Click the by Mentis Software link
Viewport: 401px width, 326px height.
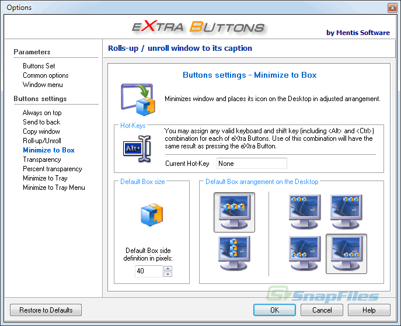(x=358, y=33)
